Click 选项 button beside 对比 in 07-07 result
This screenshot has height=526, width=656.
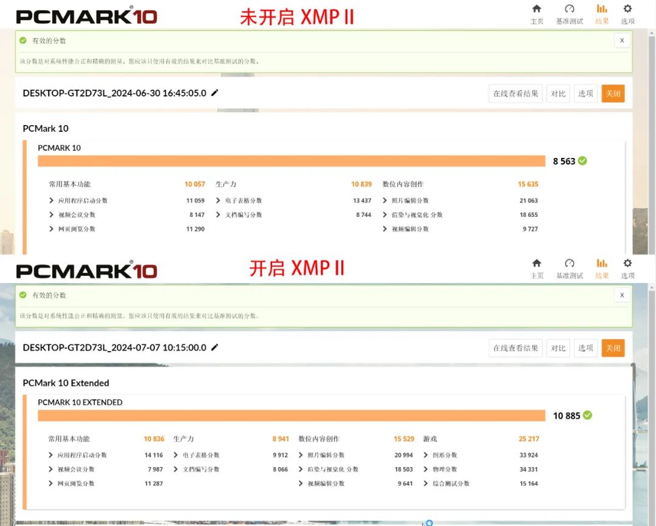[x=586, y=348]
